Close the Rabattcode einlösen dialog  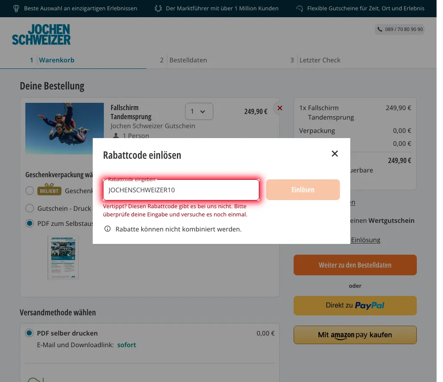[x=335, y=154]
